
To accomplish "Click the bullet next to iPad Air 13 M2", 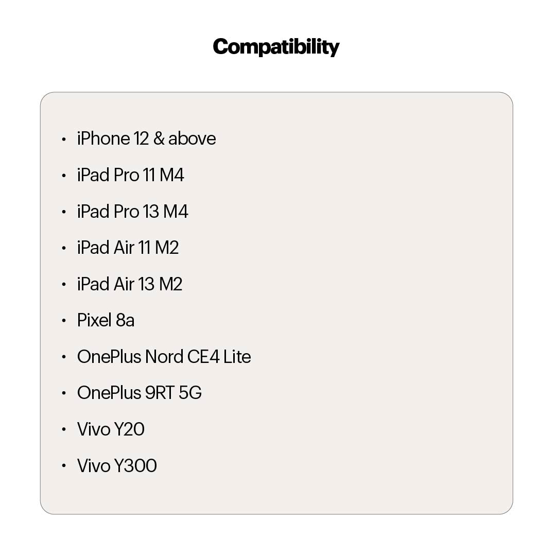I will click(64, 285).
